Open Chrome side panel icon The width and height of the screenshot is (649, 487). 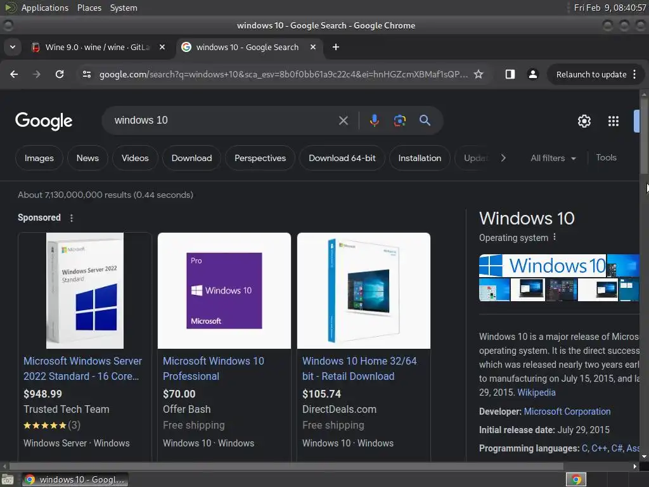510,74
